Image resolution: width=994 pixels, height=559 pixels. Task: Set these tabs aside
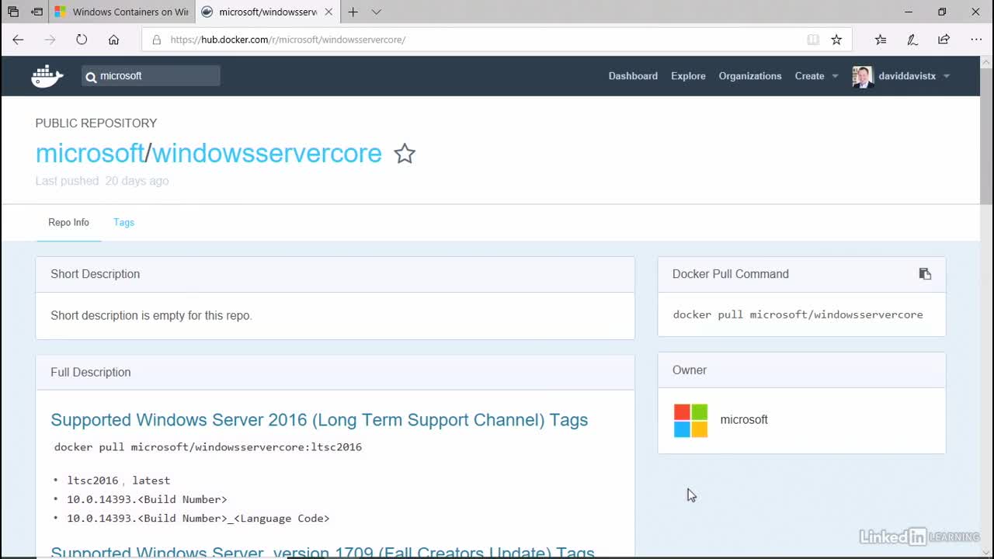pyautogui.click(x=36, y=12)
